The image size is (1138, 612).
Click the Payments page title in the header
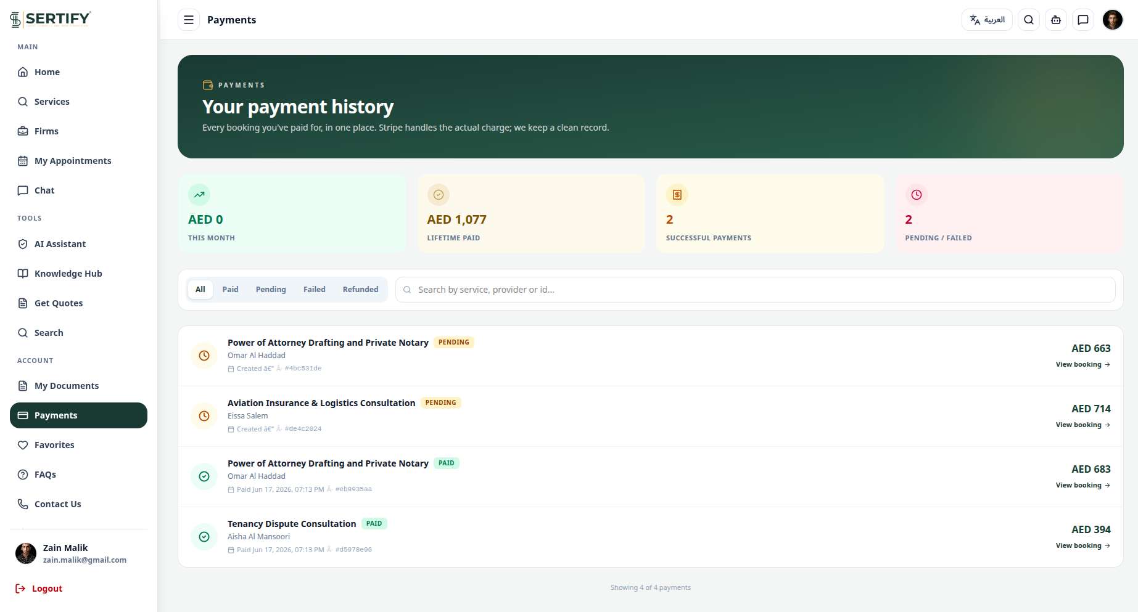[232, 20]
